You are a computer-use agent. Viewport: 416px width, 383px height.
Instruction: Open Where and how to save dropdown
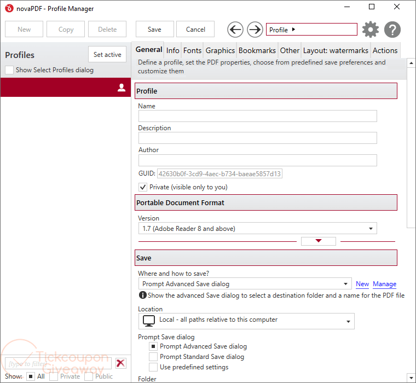[245, 283]
